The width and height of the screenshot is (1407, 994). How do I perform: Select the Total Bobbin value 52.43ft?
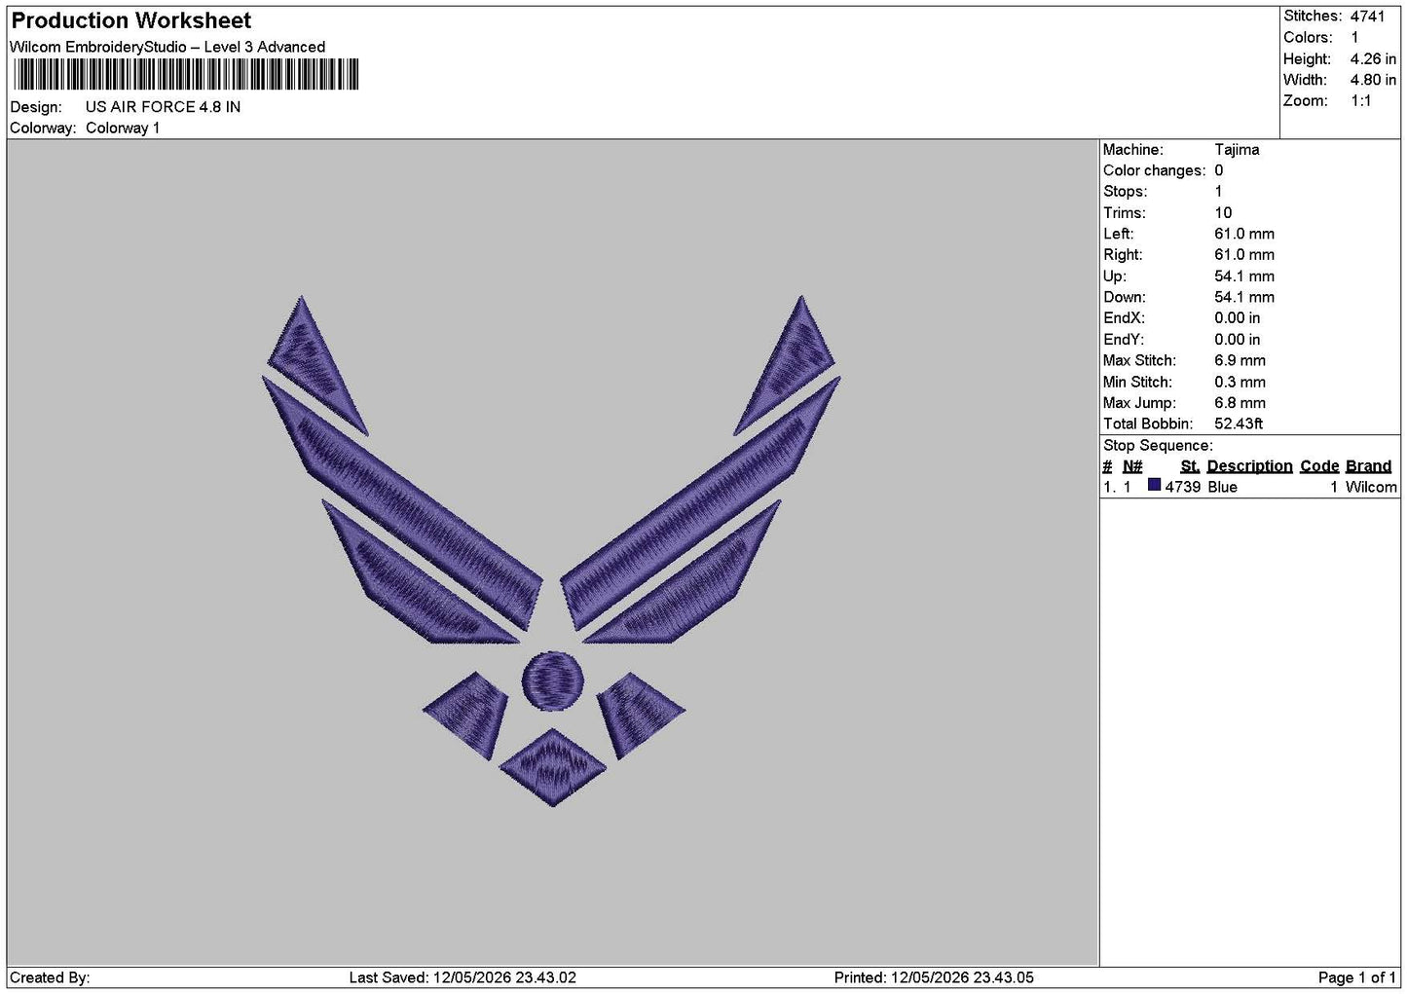pos(1239,423)
